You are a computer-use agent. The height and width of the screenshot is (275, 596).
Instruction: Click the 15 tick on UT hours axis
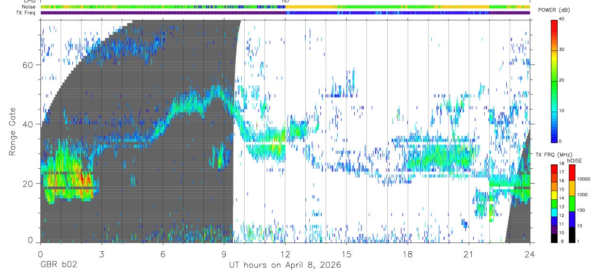coord(346,254)
